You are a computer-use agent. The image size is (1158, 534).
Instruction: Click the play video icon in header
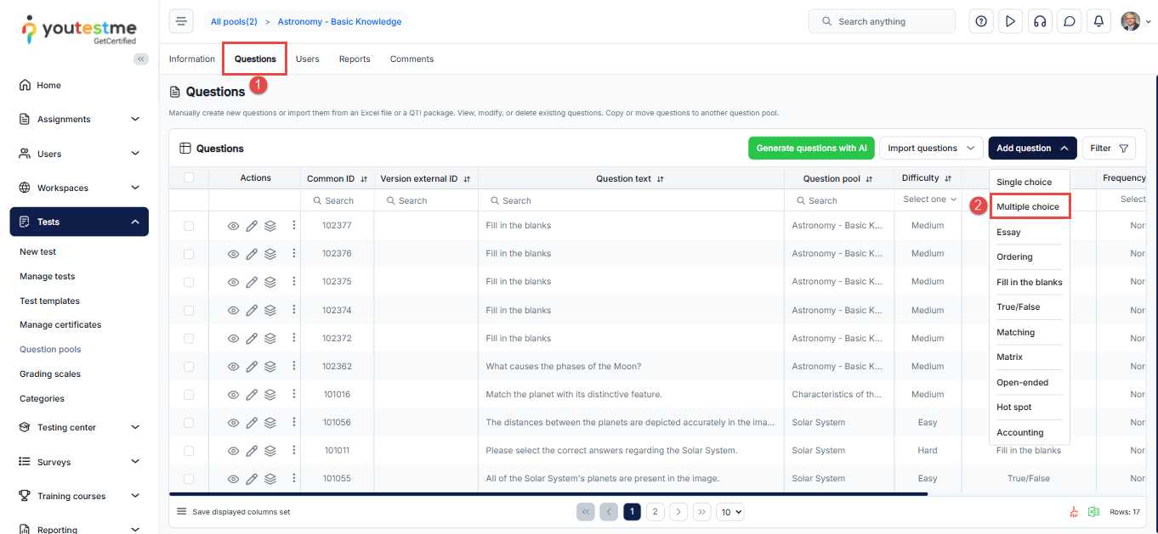(1010, 22)
